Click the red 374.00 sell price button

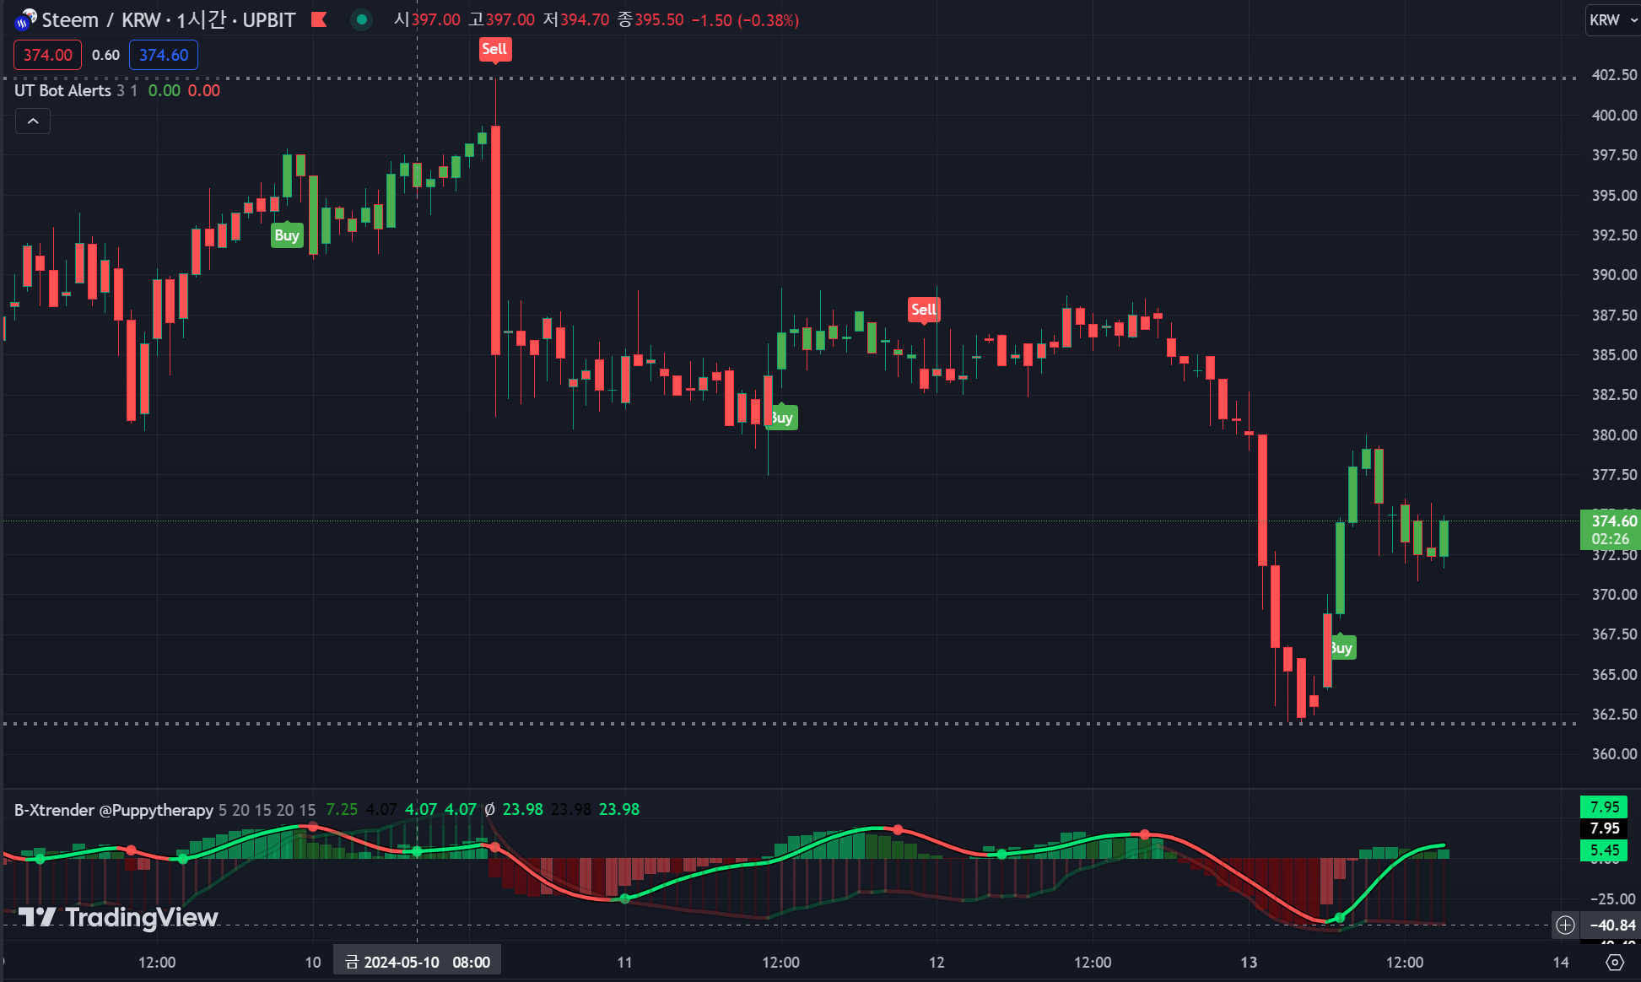coord(47,55)
